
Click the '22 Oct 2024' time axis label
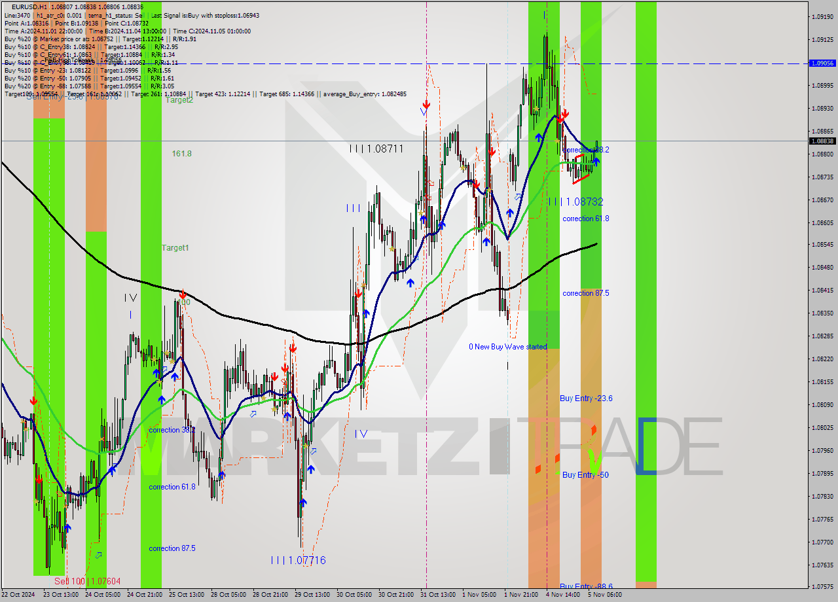point(18,595)
